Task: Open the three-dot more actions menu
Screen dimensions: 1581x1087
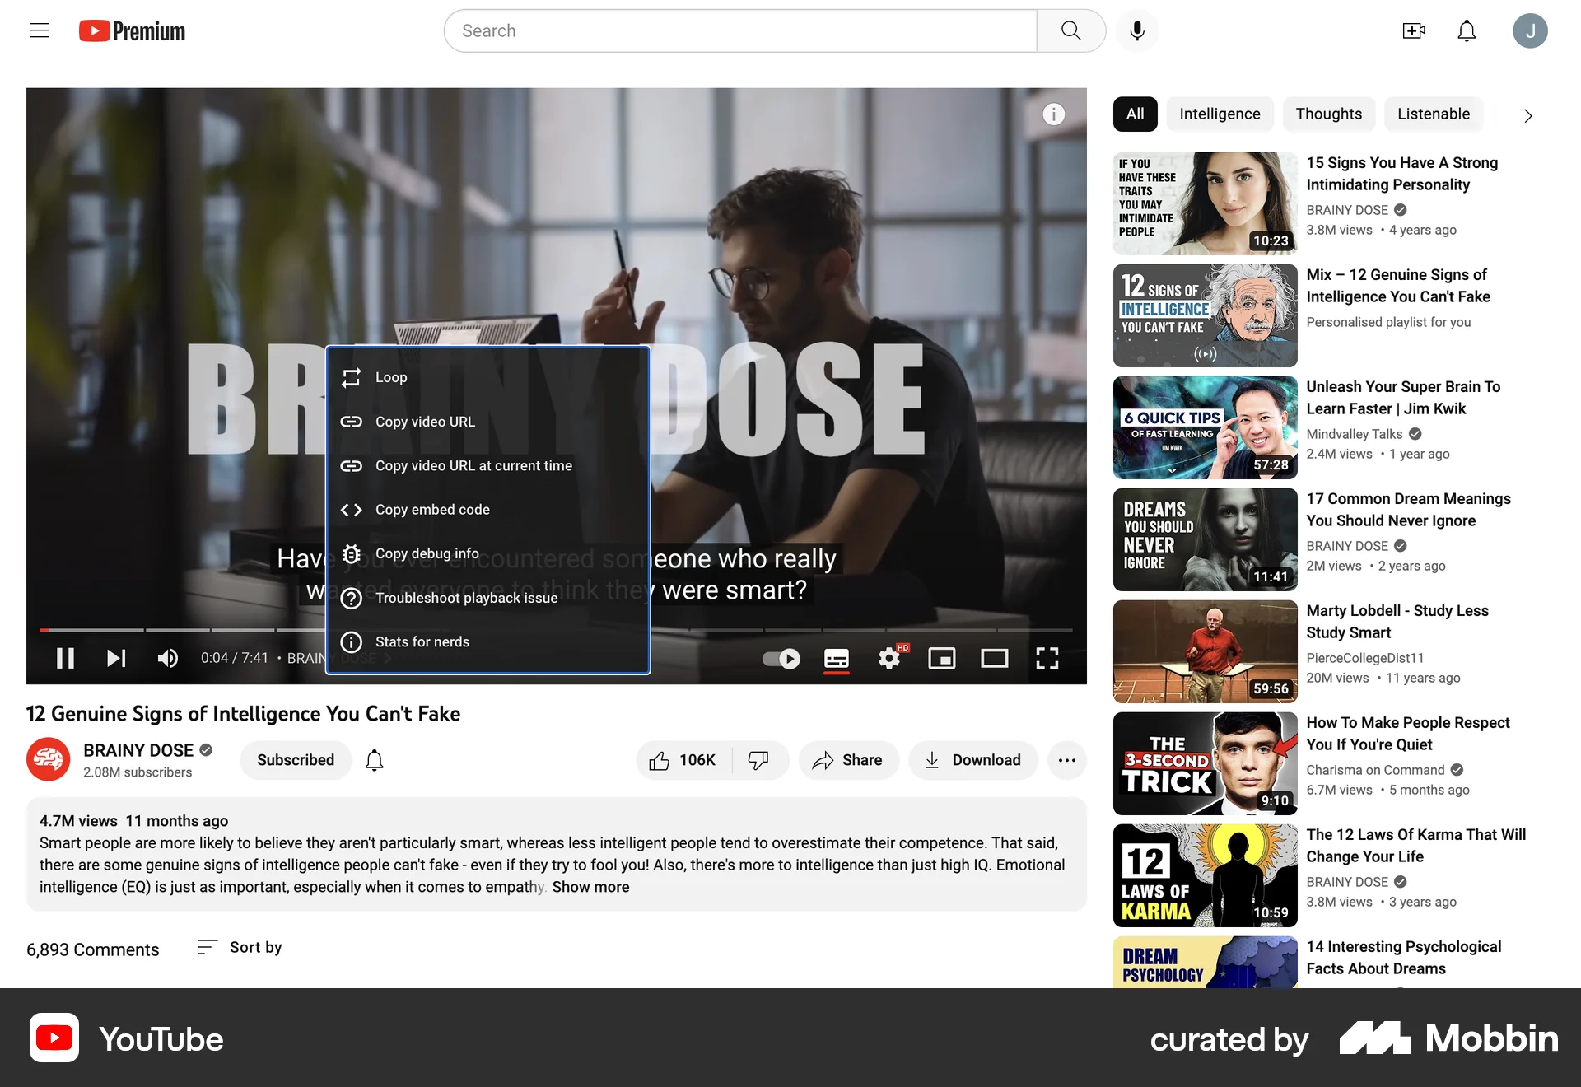Action: pyautogui.click(x=1066, y=760)
